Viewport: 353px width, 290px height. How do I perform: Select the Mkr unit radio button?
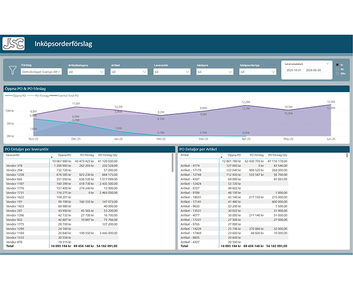pos(337,73)
